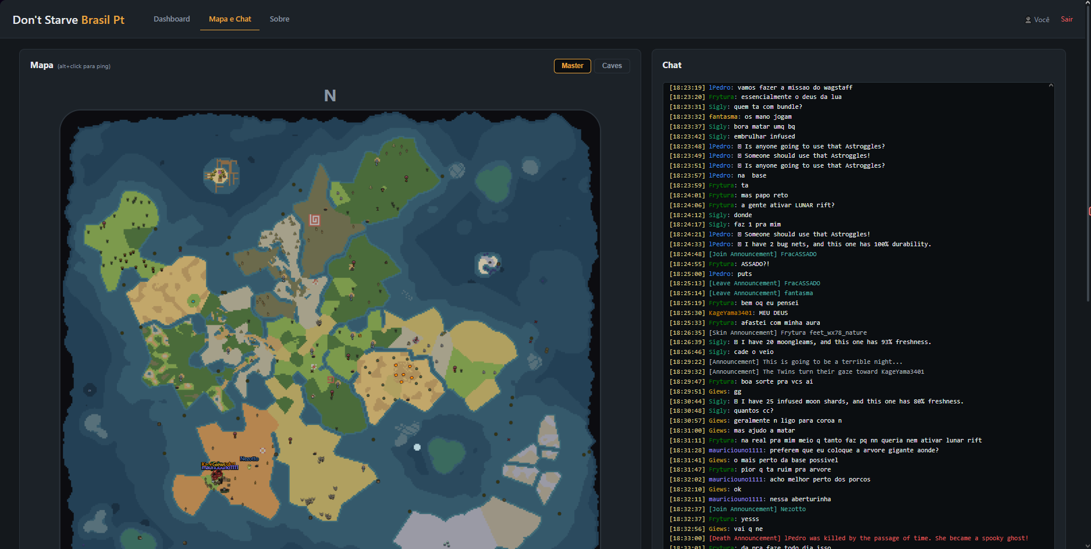
Task: Open the Dashboard tab
Action: [x=172, y=19]
